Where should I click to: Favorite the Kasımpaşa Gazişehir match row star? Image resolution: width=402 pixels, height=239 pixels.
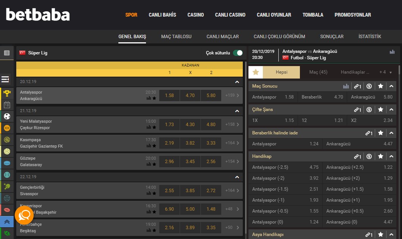[x=154, y=146]
